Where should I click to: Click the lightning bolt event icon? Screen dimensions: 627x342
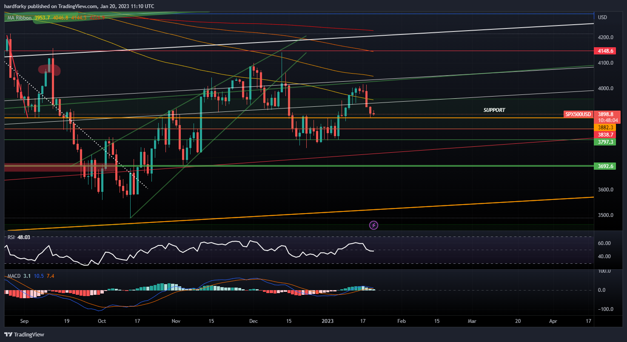pyautogui.click(x=373, y=225)
